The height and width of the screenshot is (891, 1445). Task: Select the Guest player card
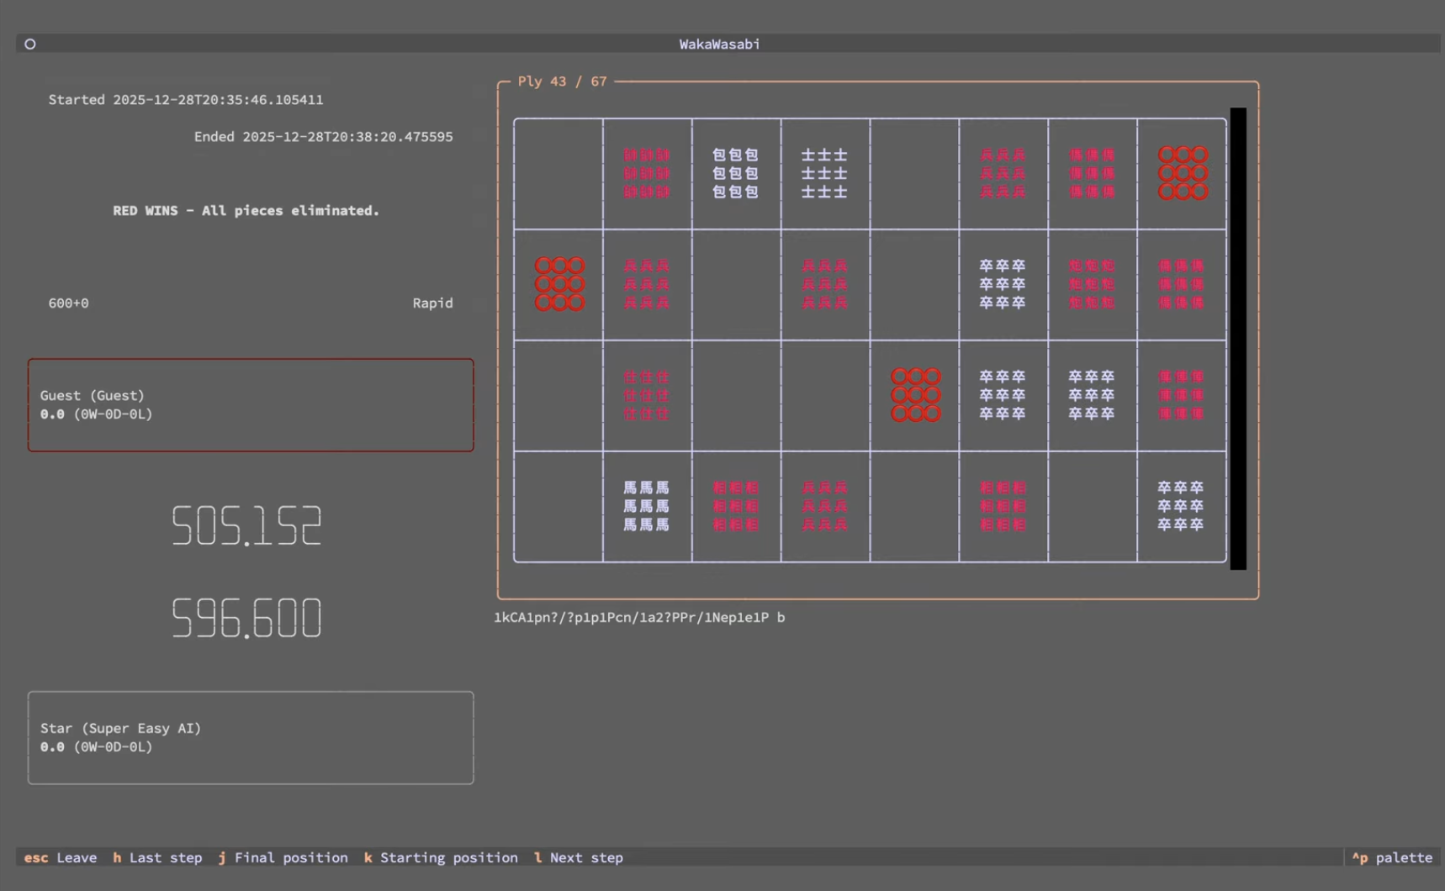click(x=251, y=405)
